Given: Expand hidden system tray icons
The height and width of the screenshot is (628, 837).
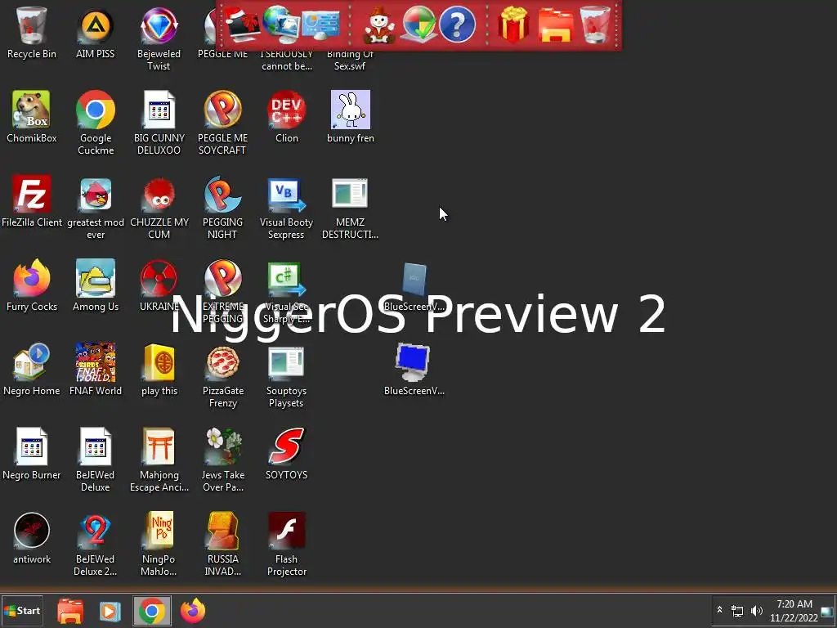Looking at the screenshot, I should 719,610.
